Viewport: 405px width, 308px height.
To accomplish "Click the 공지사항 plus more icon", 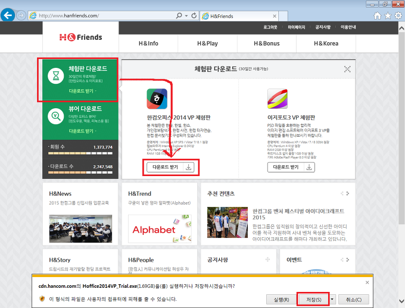I will pyautogui.click(x=267, y=259).
